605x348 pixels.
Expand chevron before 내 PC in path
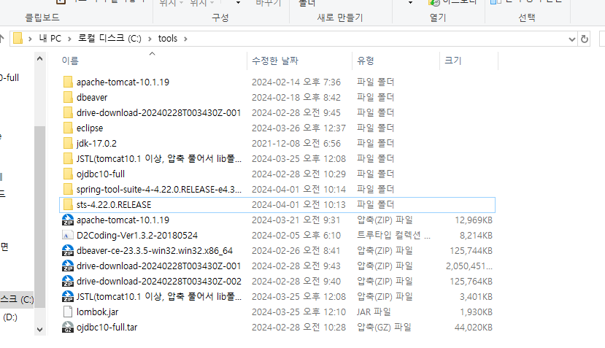coord(30,39)
